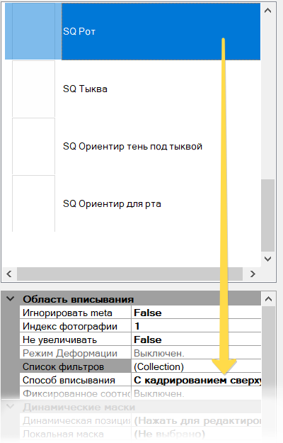Viewport: 283px width, 443px height.
Task: Click the SQ Рот thumbnail preview
Action: coord(33,31)
